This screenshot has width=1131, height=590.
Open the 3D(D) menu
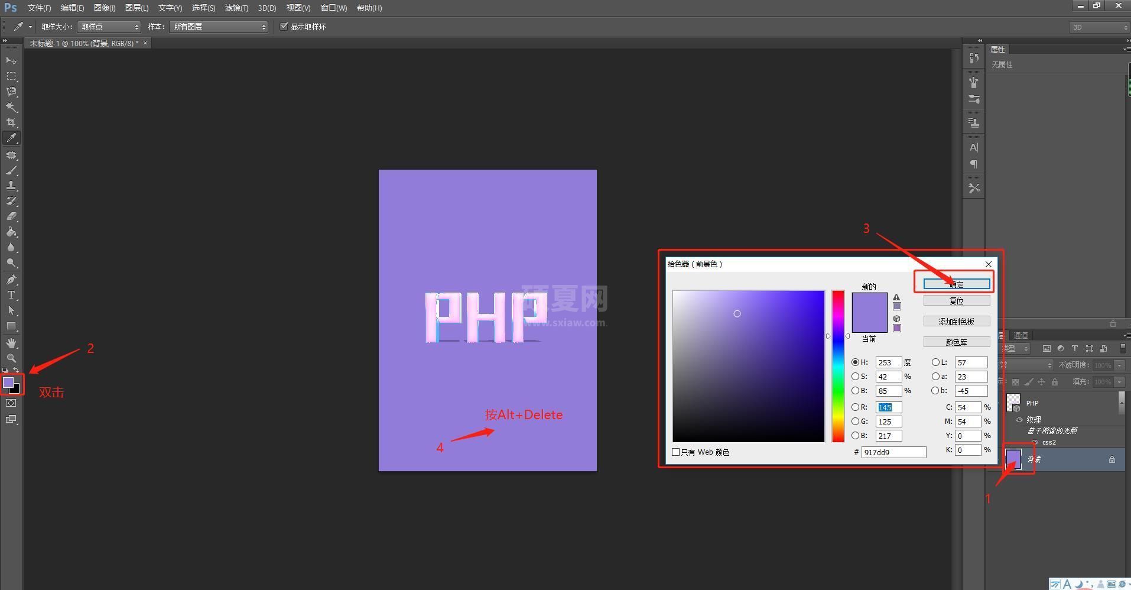[x=267, y=8]
